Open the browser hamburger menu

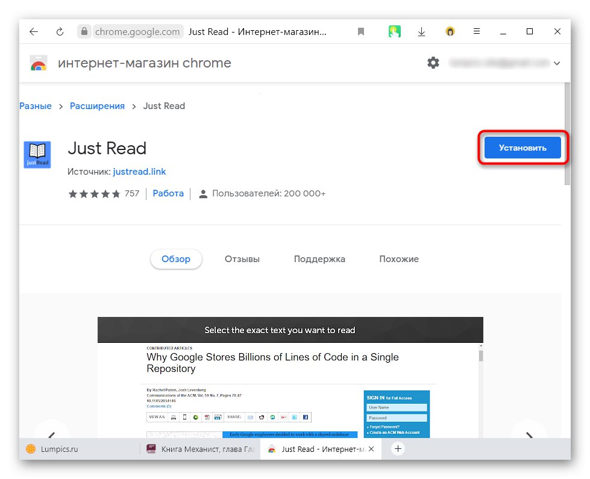click(x=476, y=31)
